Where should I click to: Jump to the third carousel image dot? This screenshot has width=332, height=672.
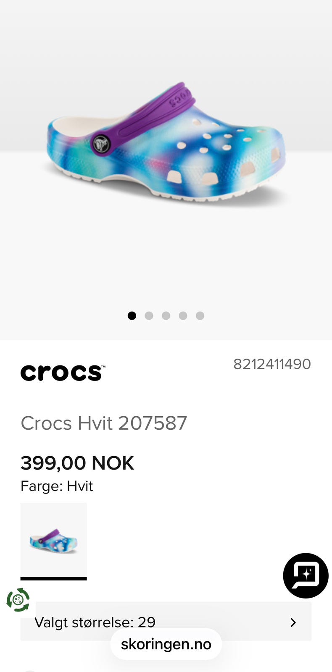[166, 315]
